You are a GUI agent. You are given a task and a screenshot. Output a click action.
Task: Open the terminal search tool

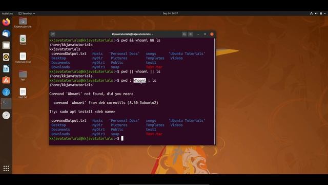(184, 34)
